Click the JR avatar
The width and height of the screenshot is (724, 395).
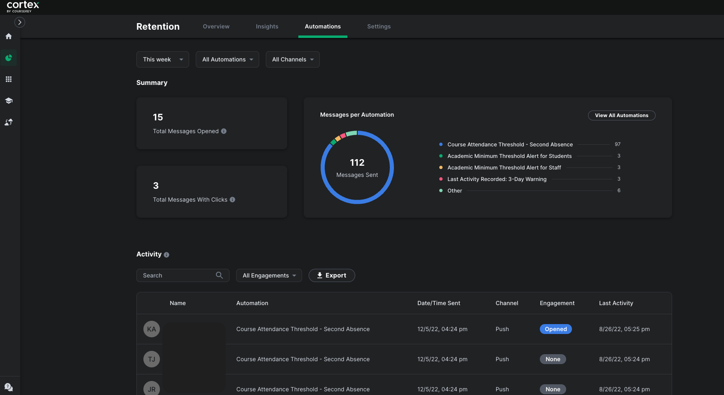[x=152, y=388]
